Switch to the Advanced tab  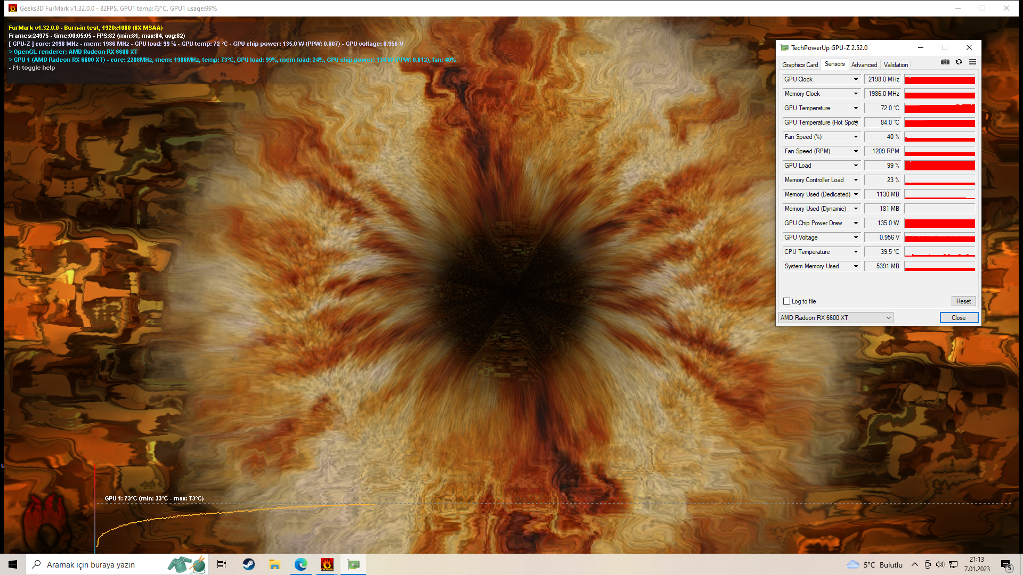coord(864,65)
